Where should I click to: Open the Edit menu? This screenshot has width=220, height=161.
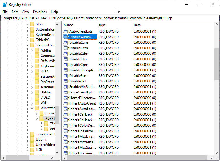pyautogui.click(x=15, y=12)
